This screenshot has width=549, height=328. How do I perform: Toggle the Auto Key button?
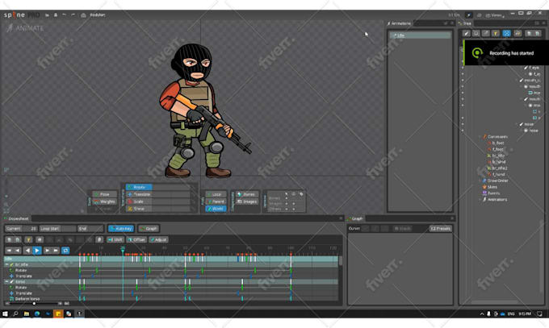click(x=121, y=228)
